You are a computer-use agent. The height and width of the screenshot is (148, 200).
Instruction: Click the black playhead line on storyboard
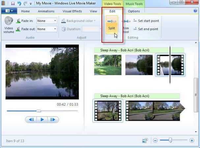click(x=170, y=65)
